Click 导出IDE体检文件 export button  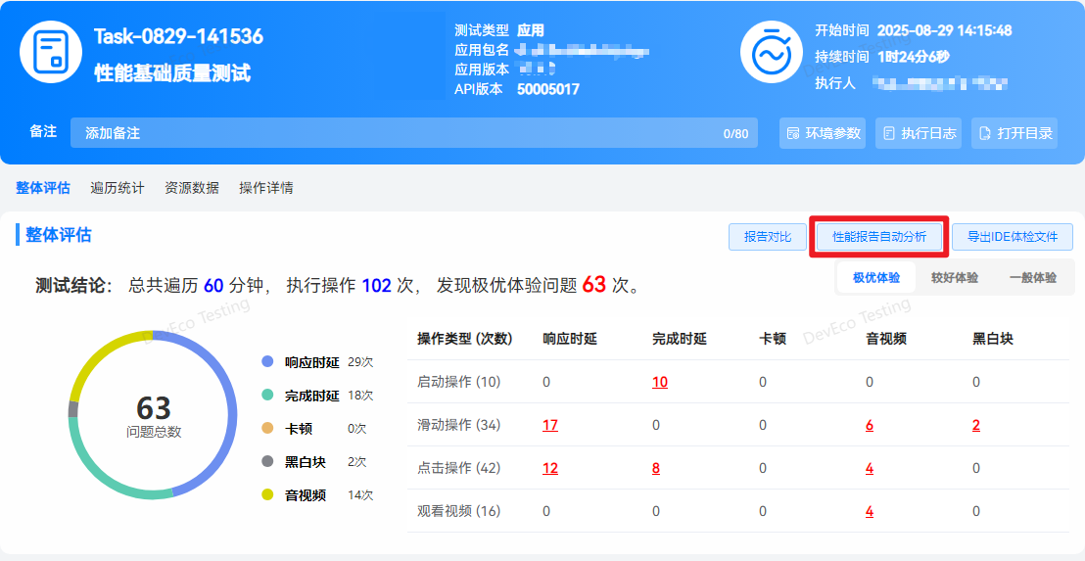click(1013, 237)
